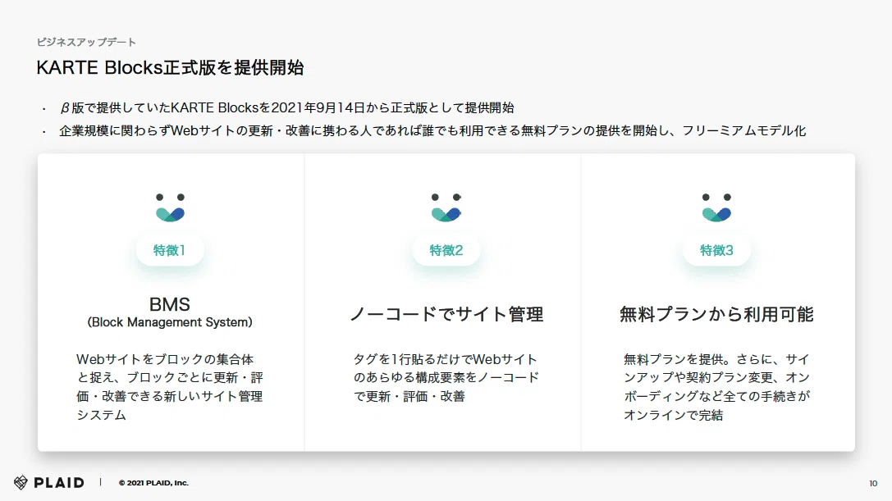This screenshot has height=501, width=892.
Task: Click the page number 10
Action: click(873, 484)
